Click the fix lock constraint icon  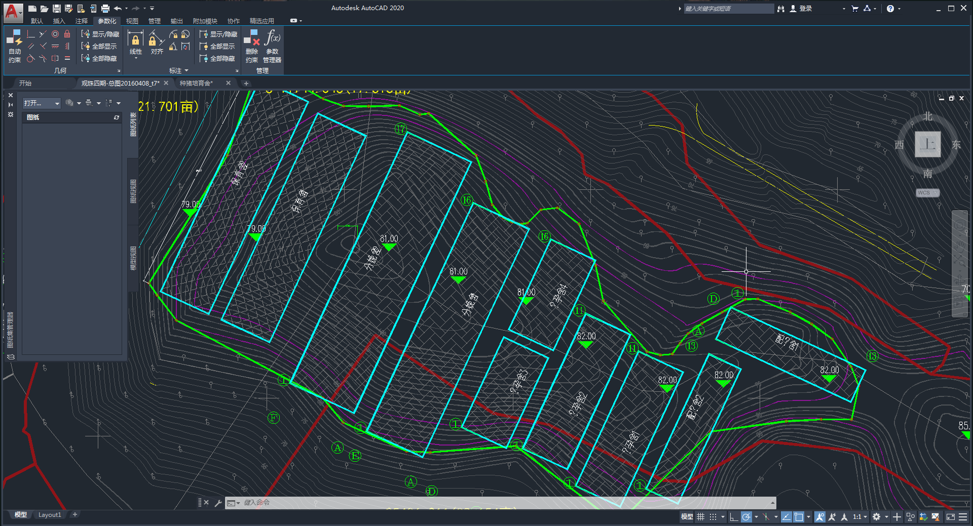coord(67,34)
